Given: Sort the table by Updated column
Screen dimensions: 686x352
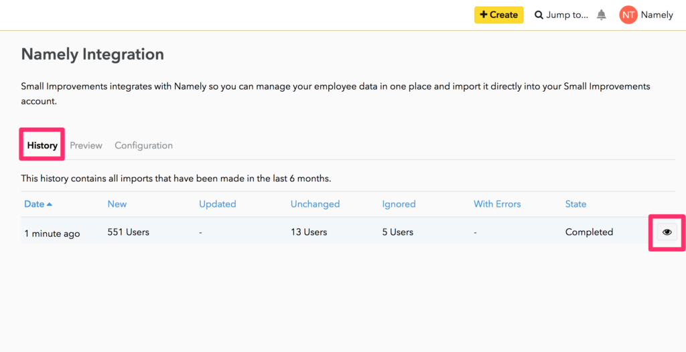Looking at the screenshot, I should [217, 204].
